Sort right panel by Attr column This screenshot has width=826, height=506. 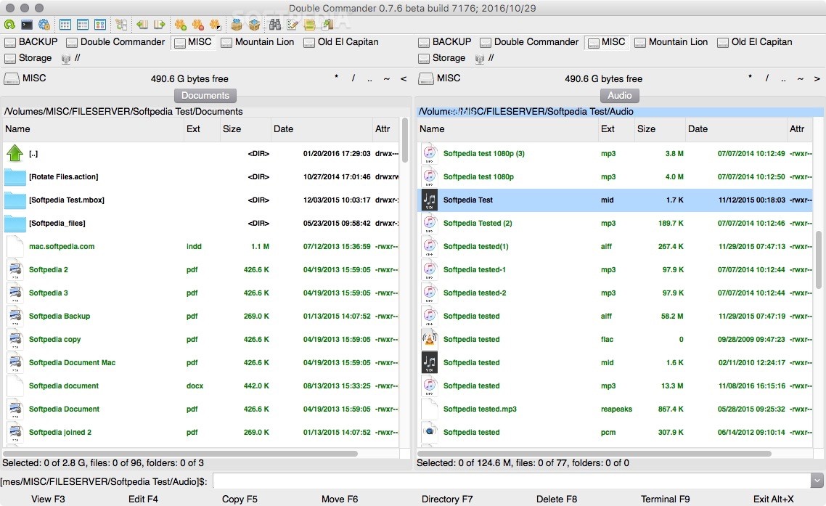pyautogui.click(x=800, y=129)
